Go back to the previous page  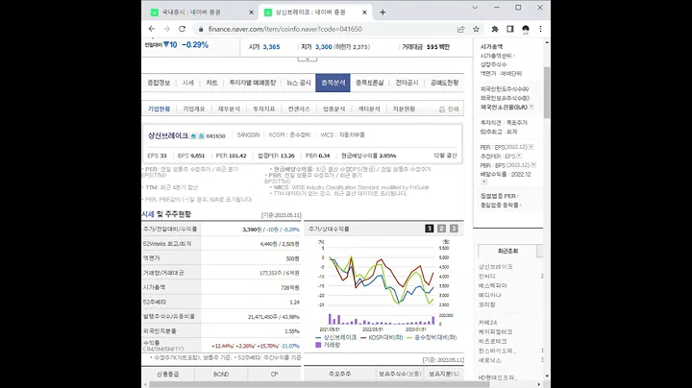(152, 29)
